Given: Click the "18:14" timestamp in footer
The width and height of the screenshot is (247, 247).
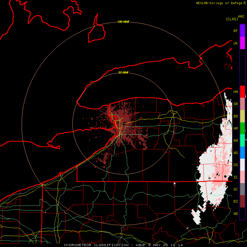Looking at the screenshot, I should point(176,245).
